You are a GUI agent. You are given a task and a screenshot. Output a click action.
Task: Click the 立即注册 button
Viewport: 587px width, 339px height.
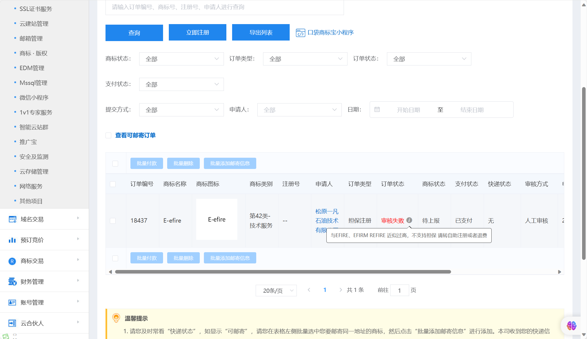197,33
